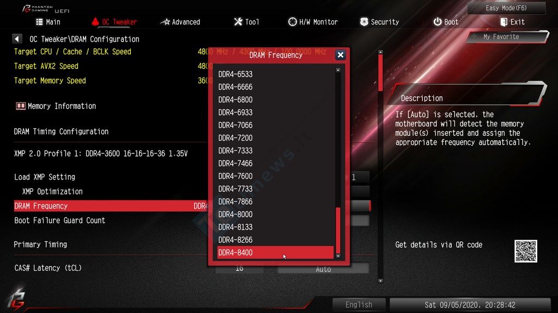Click the Memory Information chip icon
This screenshot has height=313, width=558.
tap(21, 106)
